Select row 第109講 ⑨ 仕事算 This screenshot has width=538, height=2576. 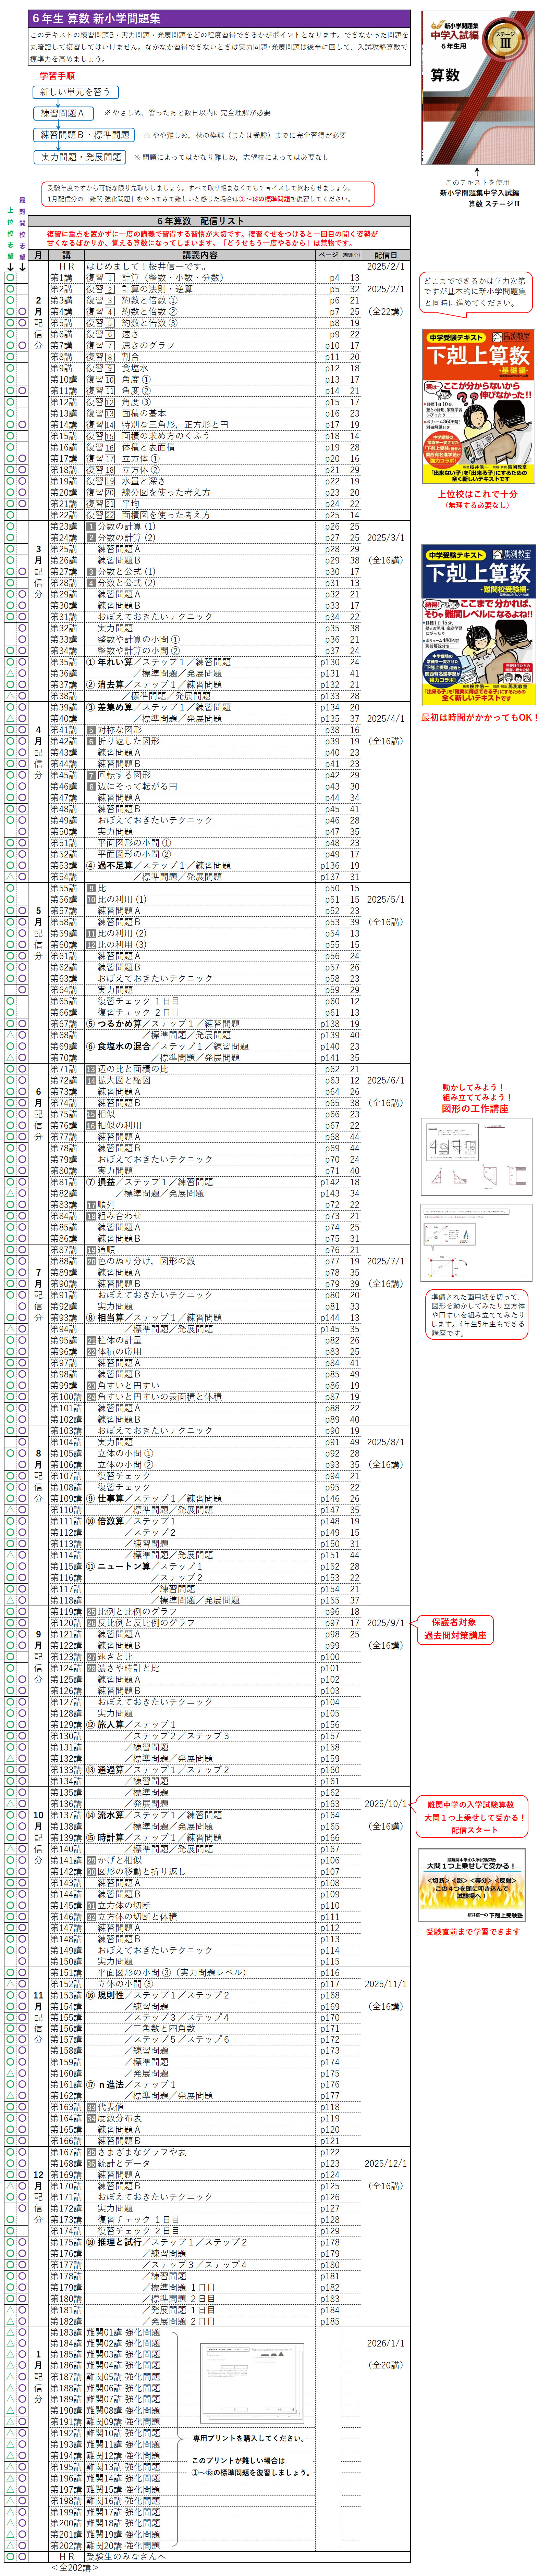coord(205,1499)
